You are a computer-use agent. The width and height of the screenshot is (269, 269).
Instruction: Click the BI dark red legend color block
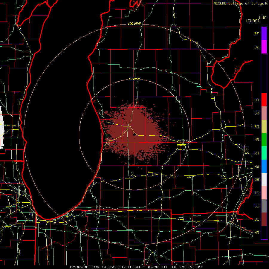point(264,219)
